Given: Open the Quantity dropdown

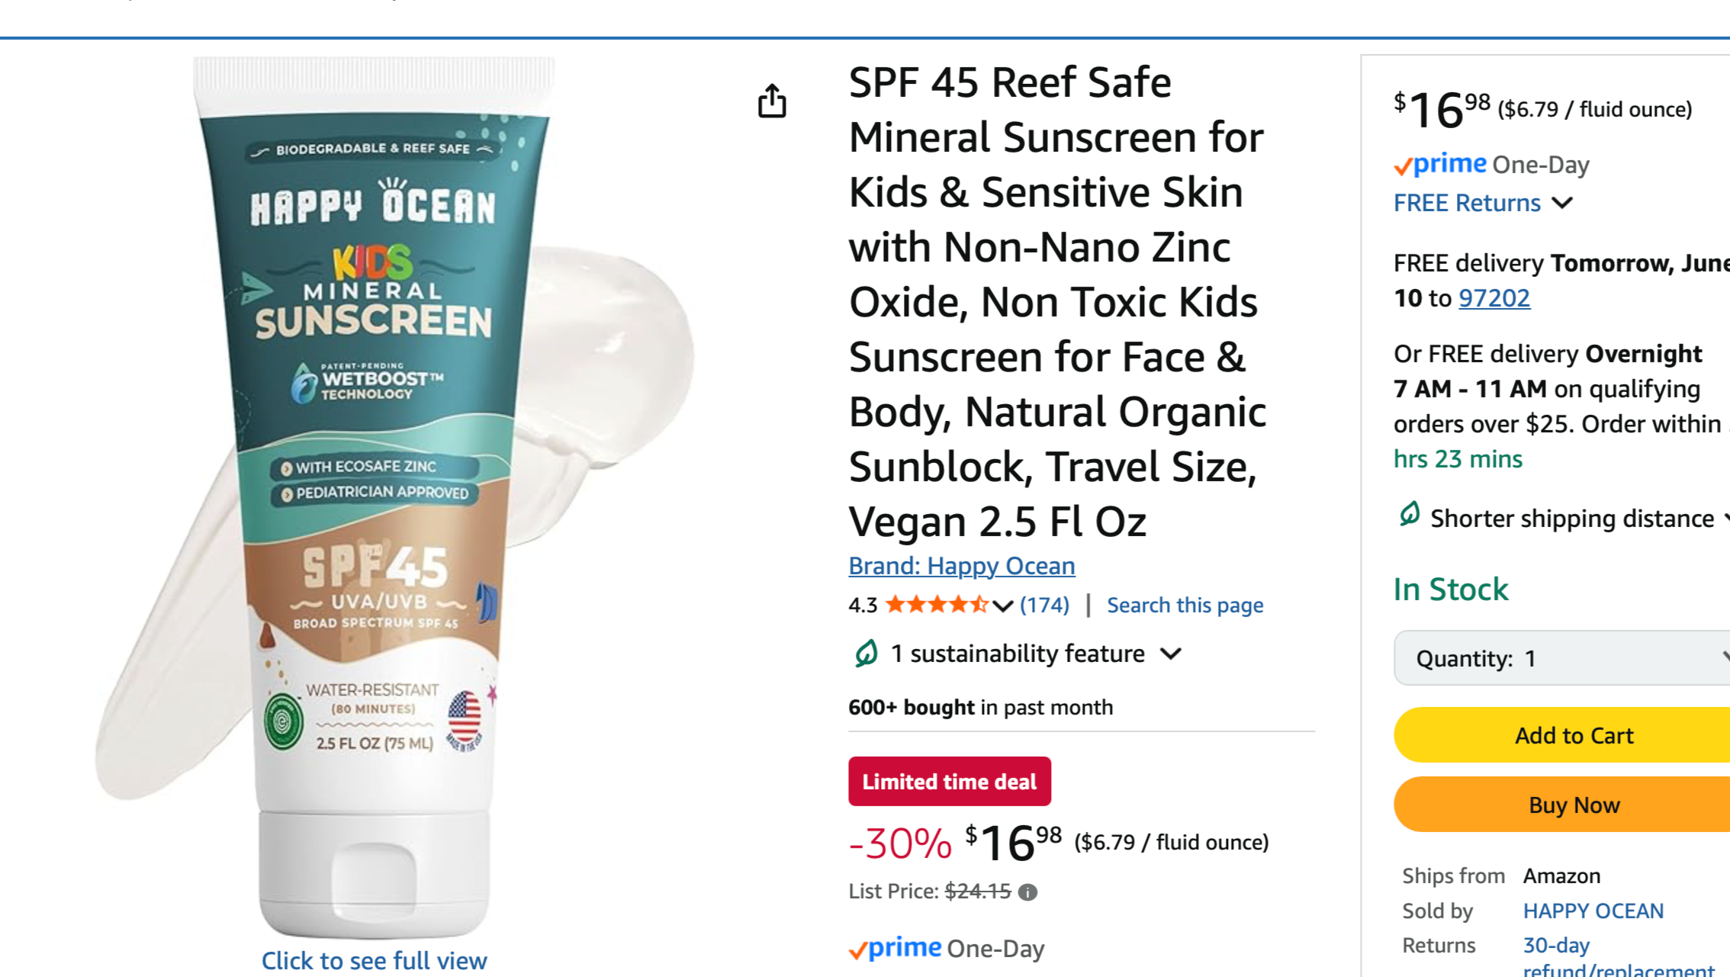Looking at the screenshot, I should coord(1561,658).
